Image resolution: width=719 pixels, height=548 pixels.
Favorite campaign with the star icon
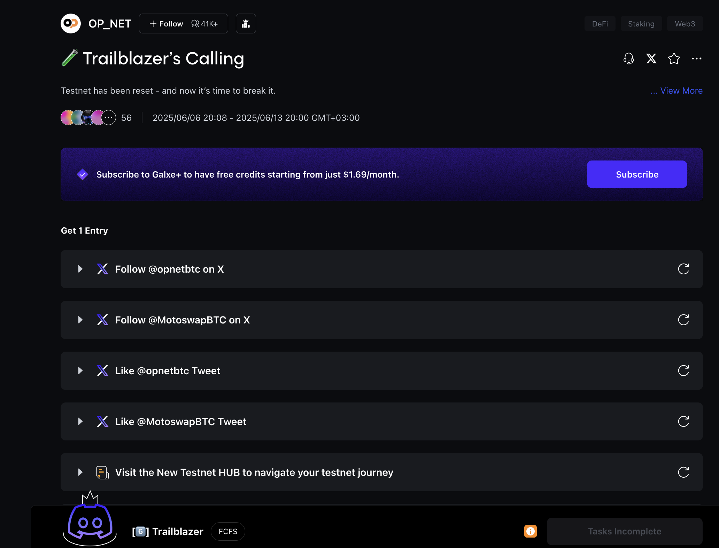(674, 58)
